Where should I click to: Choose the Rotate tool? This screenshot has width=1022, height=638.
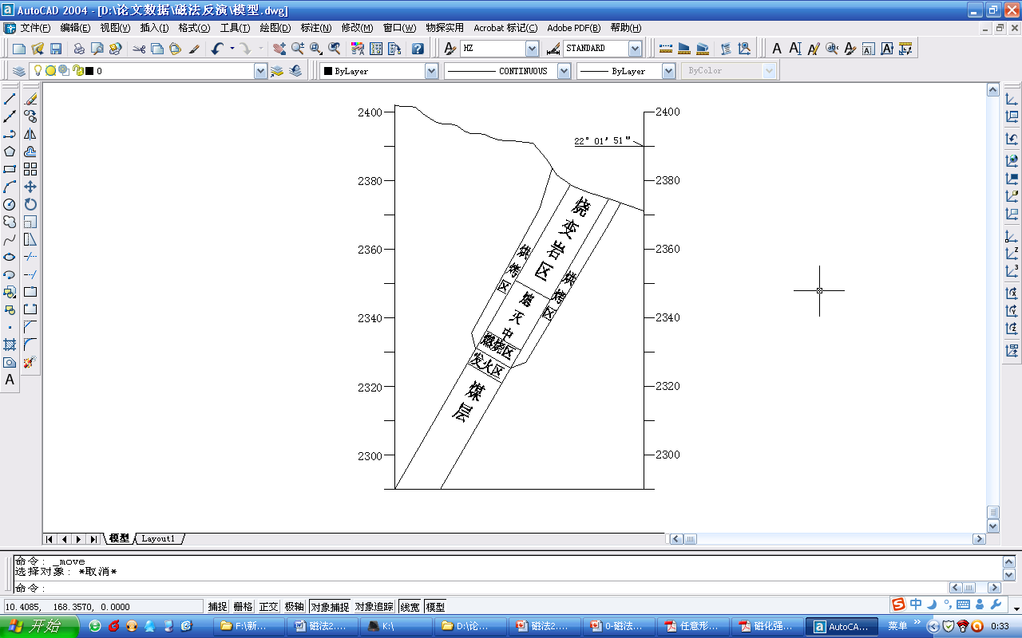(30, 204)
